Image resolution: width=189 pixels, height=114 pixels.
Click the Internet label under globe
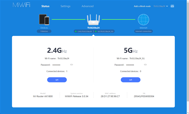143,28
